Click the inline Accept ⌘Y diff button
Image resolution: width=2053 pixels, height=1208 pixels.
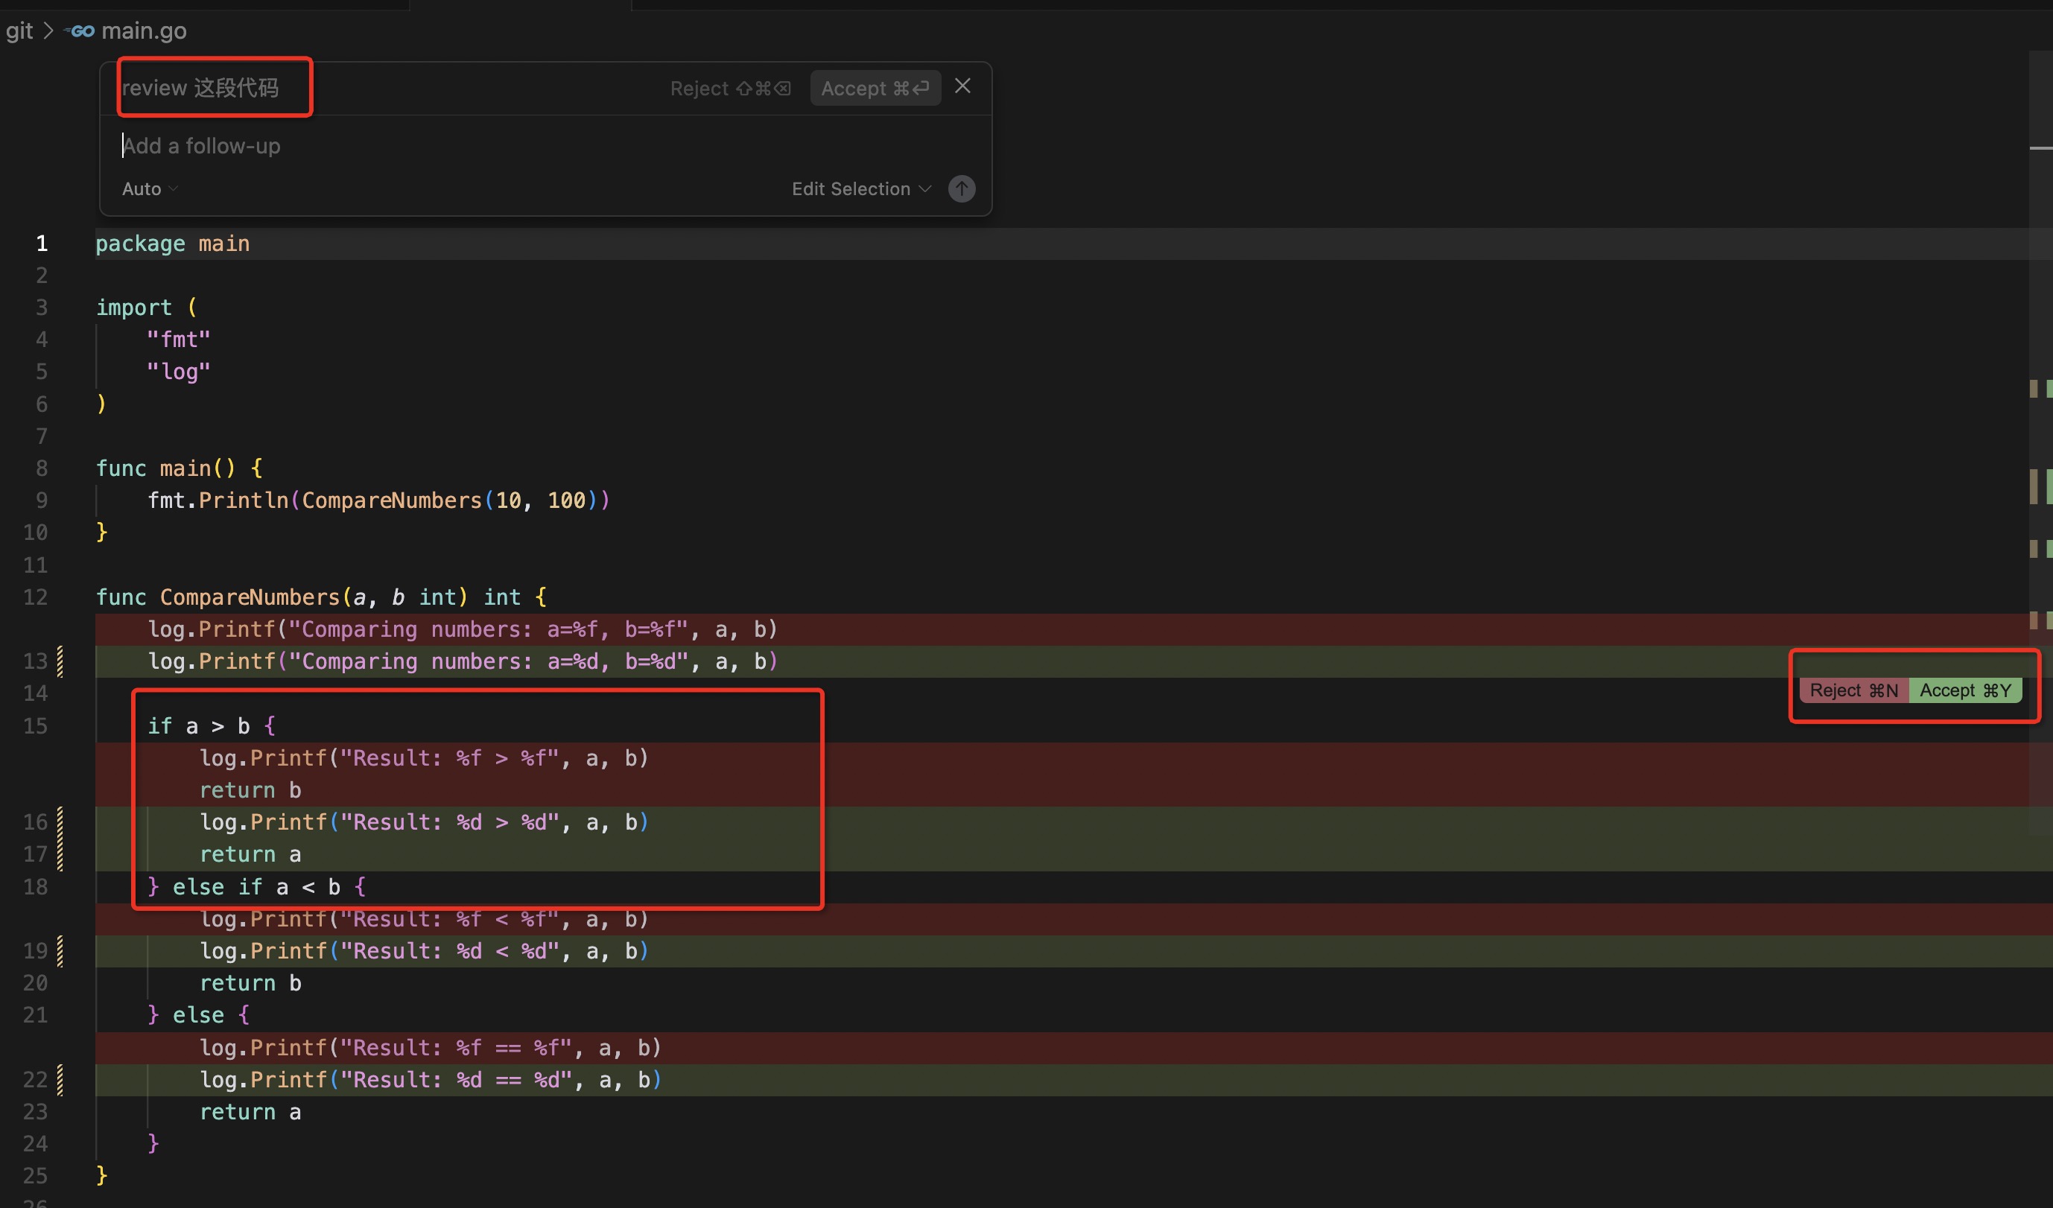coord(1964,690)
